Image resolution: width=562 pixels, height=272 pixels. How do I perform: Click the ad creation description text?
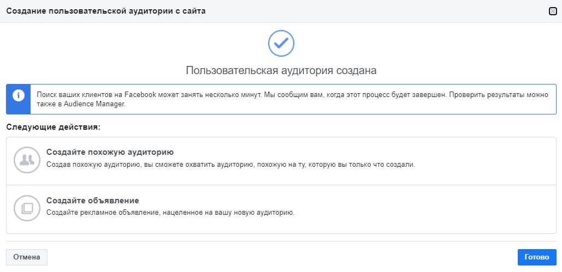pos(170,213)
